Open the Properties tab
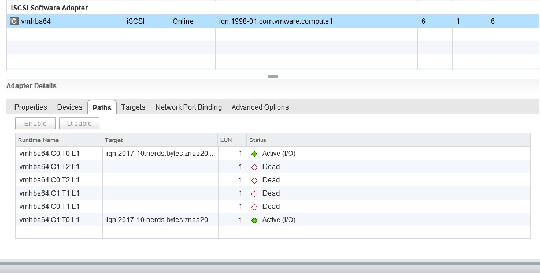The width and height of the screenshot is (540, 273). [31, 107]
